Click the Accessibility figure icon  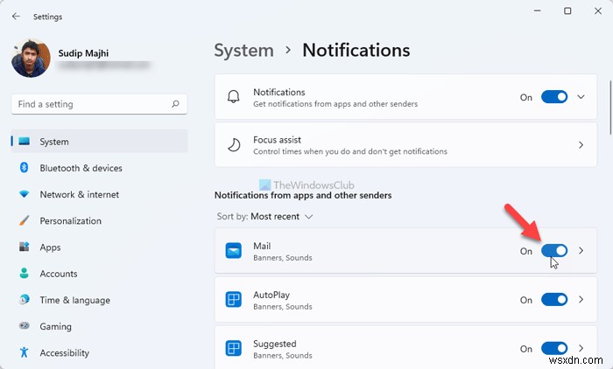(25, 352)
